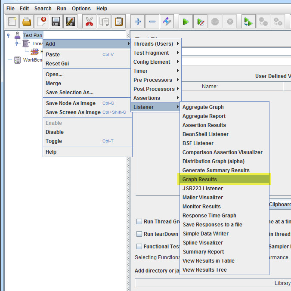Click Disable in context menu
The image size is (291, 291).
87,132
